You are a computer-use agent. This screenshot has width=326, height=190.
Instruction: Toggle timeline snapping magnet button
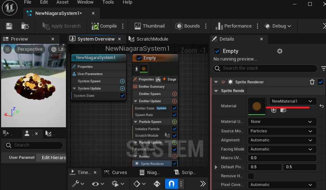[x=171, y=184]
